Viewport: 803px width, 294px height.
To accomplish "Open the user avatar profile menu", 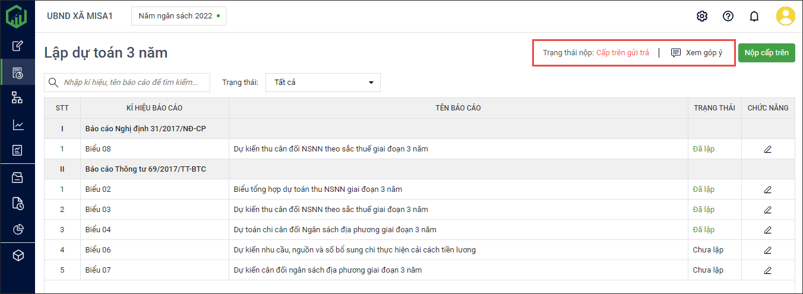I will click(785, 16).
